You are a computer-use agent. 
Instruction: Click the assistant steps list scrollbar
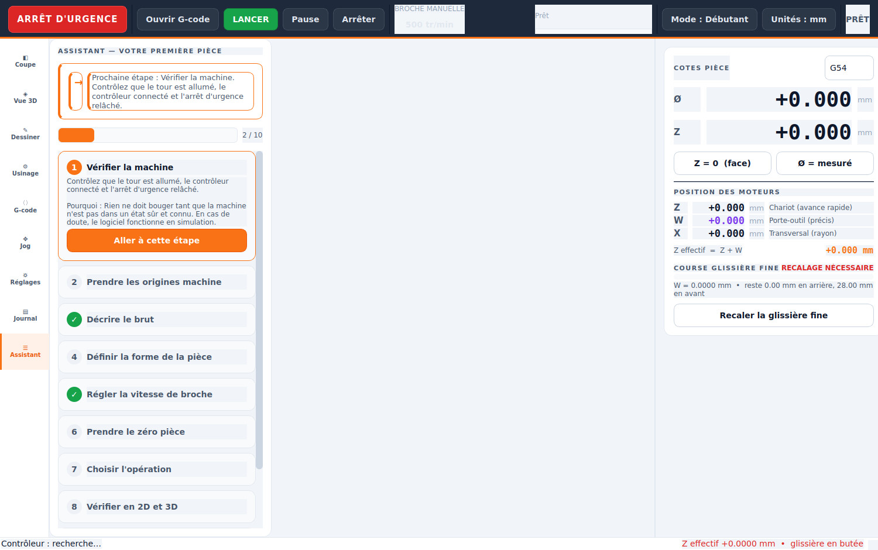tap(259, 310)
